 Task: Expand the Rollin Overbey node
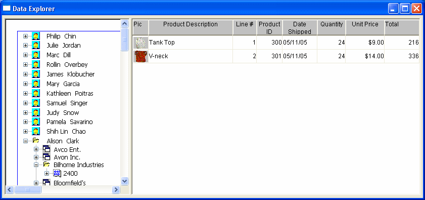[25, 65]
